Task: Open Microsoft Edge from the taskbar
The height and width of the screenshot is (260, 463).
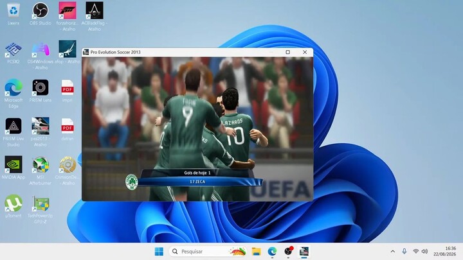Action: point(272,252)
